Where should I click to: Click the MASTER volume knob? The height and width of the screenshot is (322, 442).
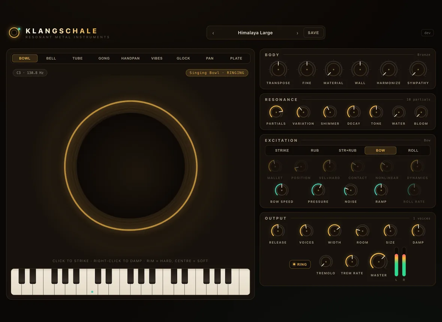[379, 261]
